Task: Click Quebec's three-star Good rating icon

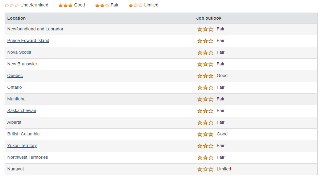Action: pyautogui.click(x=205, y=76)
